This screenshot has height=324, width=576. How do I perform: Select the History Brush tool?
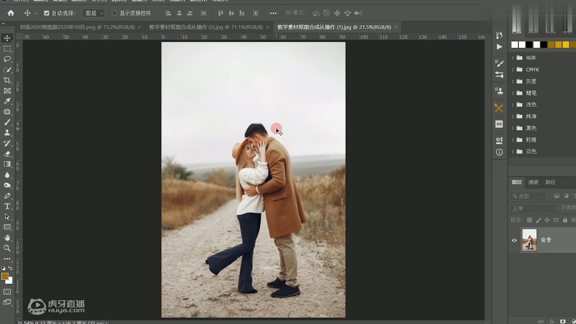(7, 143)
